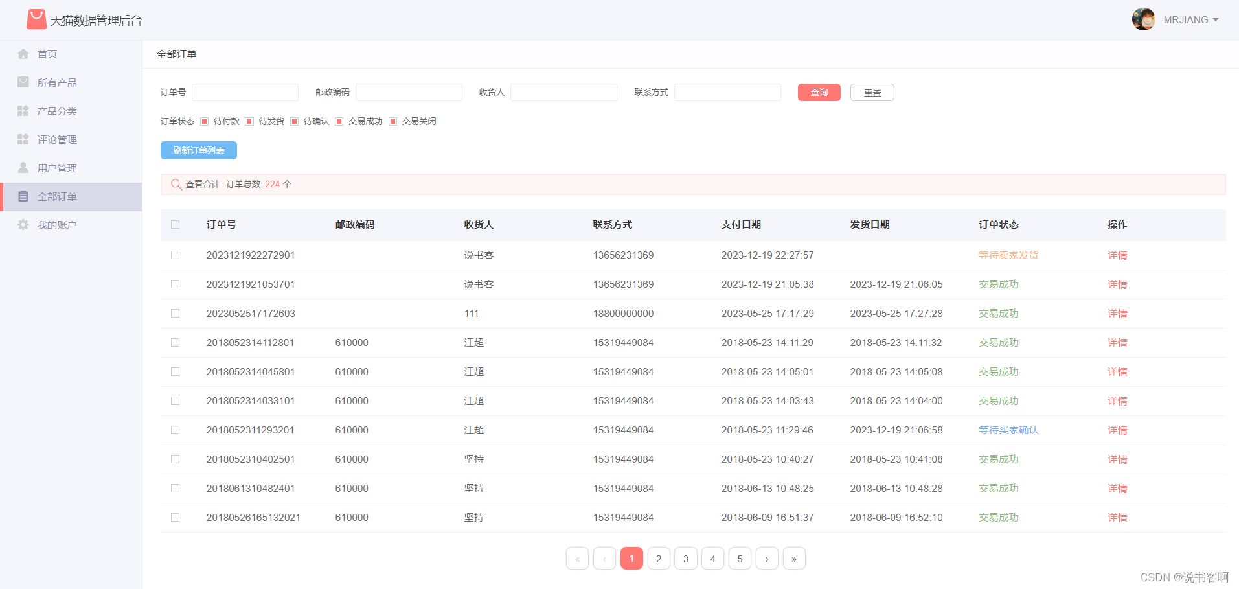Click the 我的账户 gear icon
This screenshot has height=589, width=1239.
(23, 225)
